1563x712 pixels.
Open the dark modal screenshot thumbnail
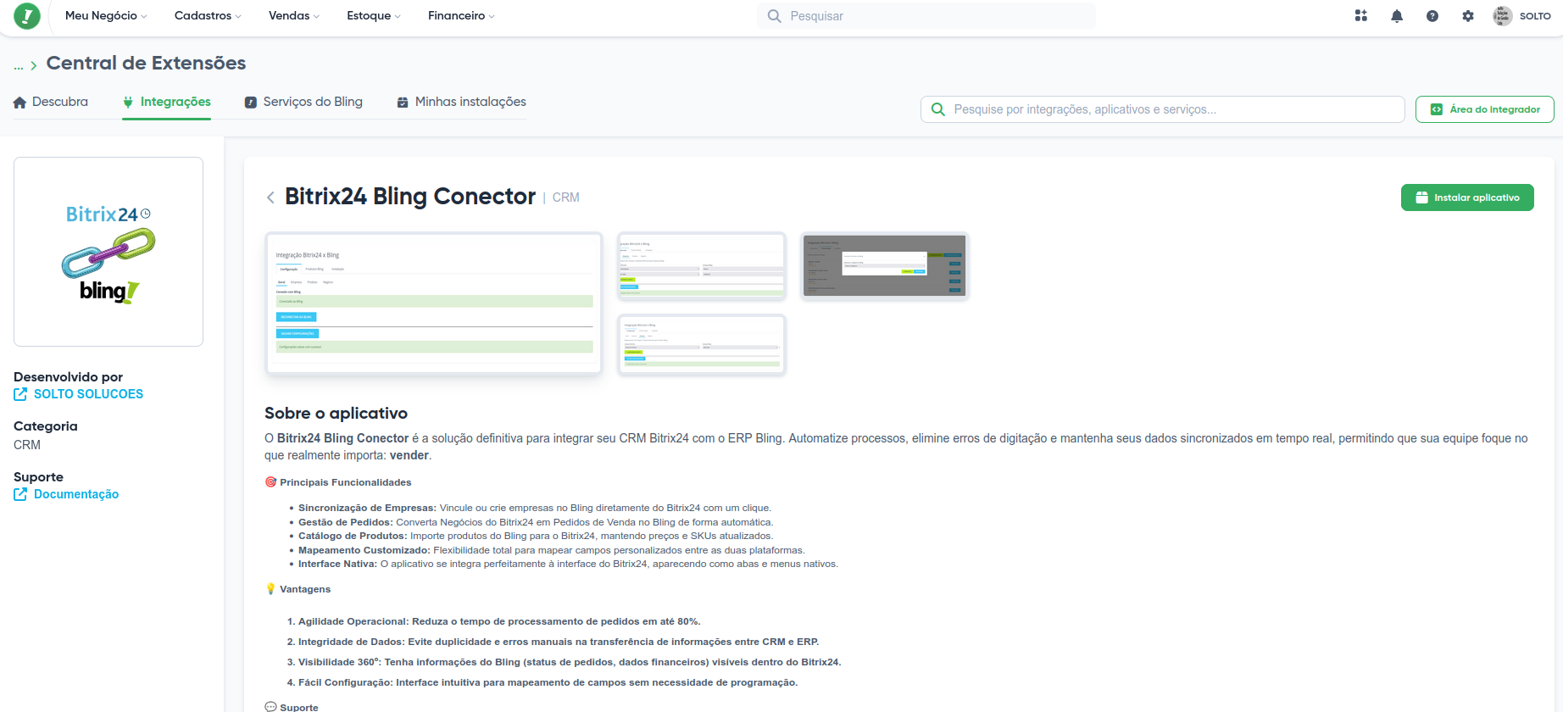(884, 266)
